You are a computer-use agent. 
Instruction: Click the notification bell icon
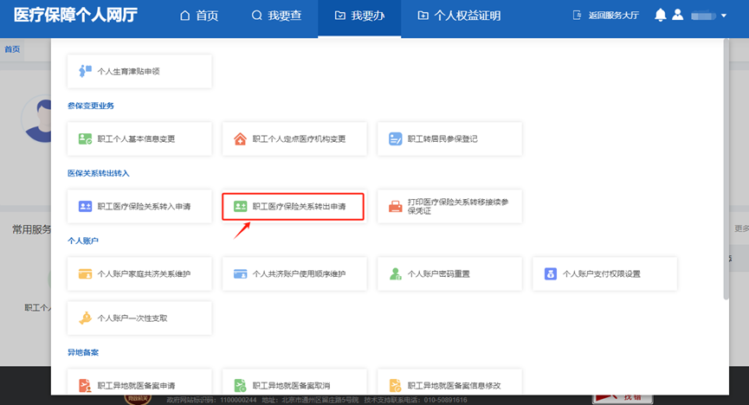tap(660, 15)
